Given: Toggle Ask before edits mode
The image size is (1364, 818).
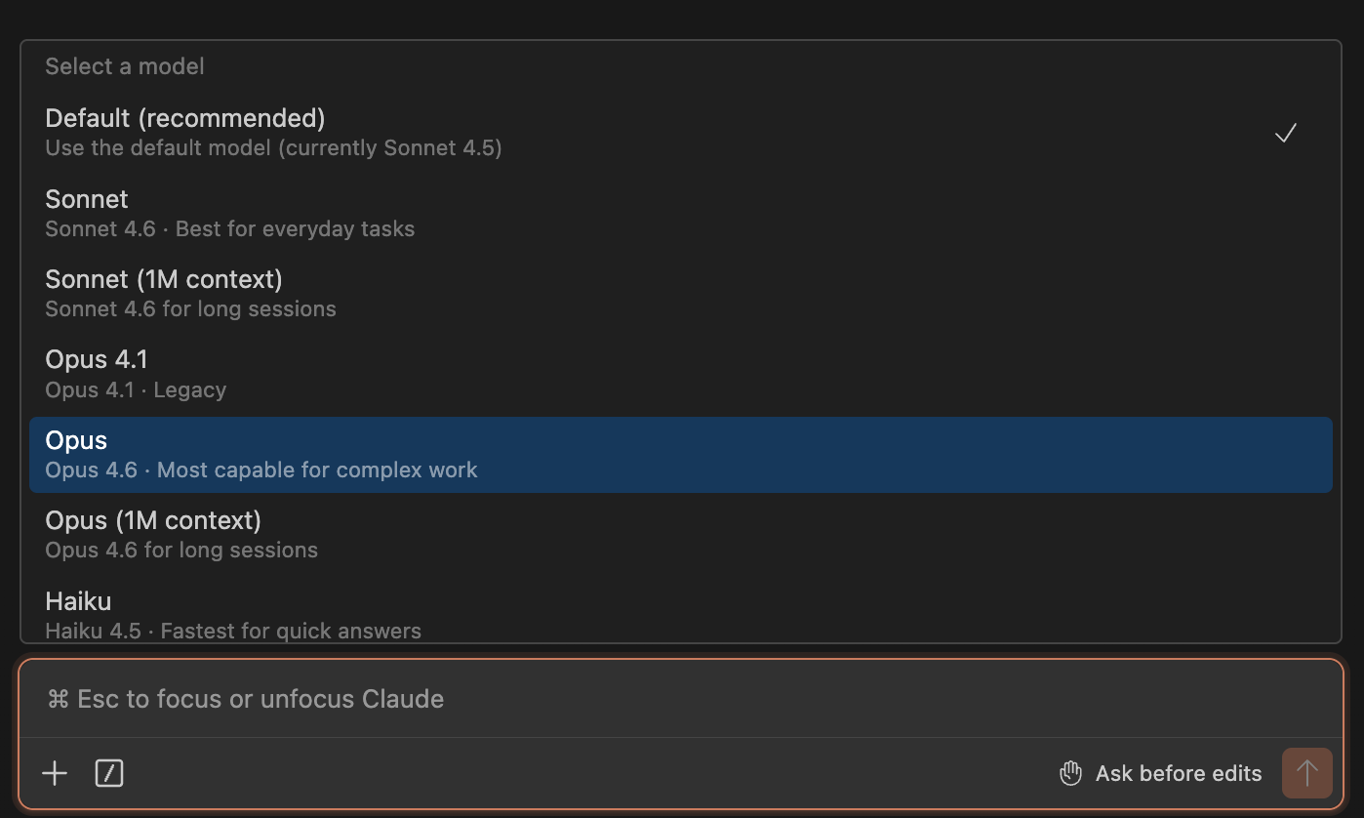Looking at the screenshot, I should click(1159, 772).
